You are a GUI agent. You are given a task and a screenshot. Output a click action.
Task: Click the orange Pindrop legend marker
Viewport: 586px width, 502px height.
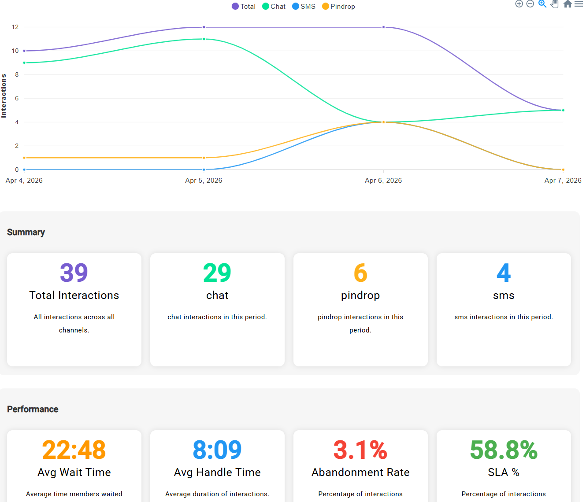(326, 7)
